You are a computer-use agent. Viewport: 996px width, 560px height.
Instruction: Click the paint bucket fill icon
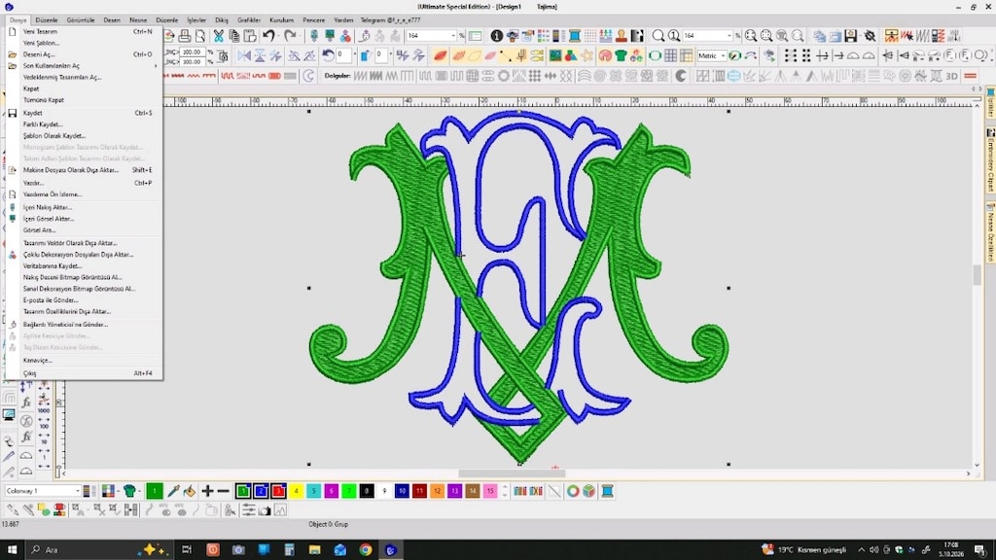(x=190, y=491)
